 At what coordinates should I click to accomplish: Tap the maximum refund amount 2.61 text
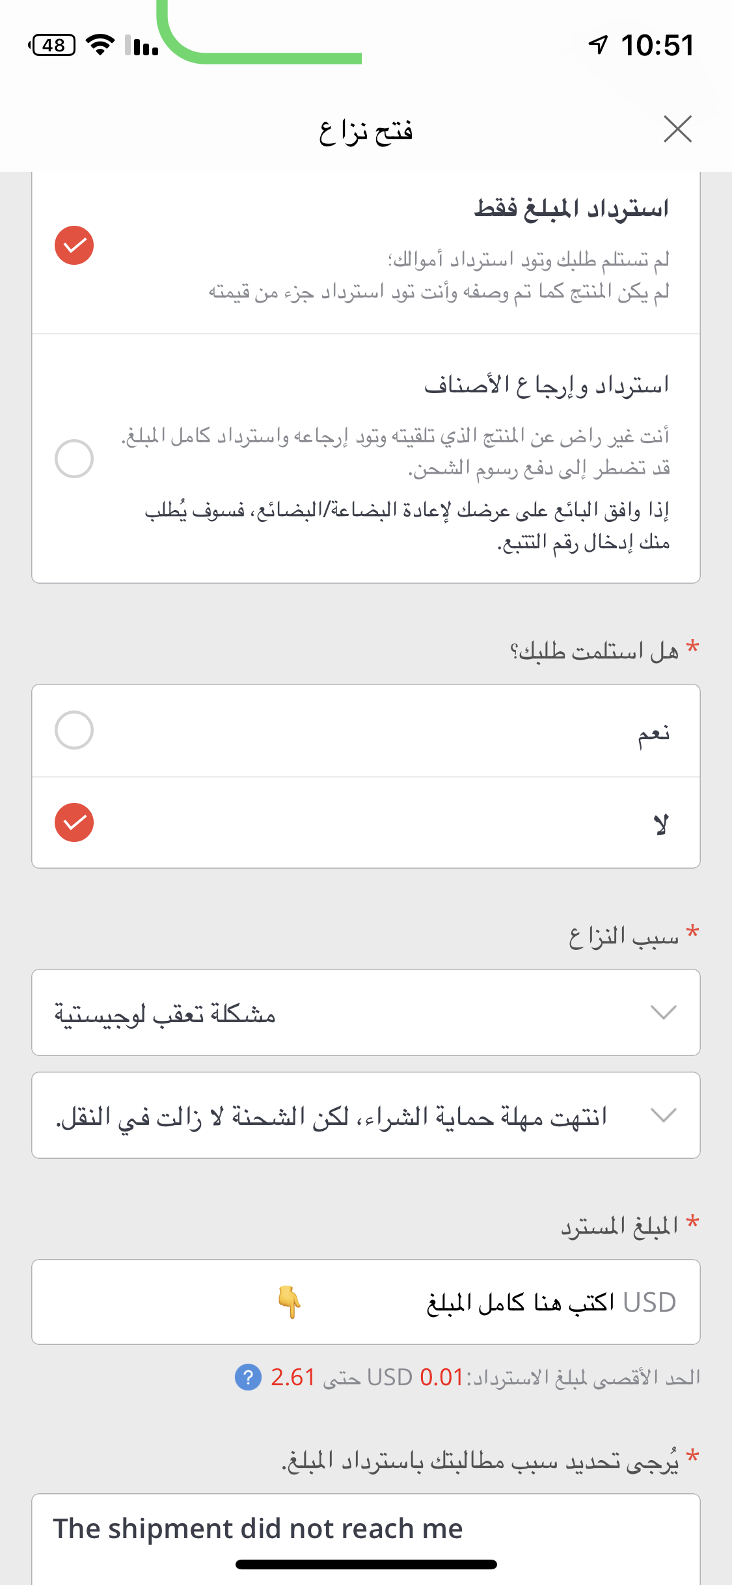(293, 1377)
